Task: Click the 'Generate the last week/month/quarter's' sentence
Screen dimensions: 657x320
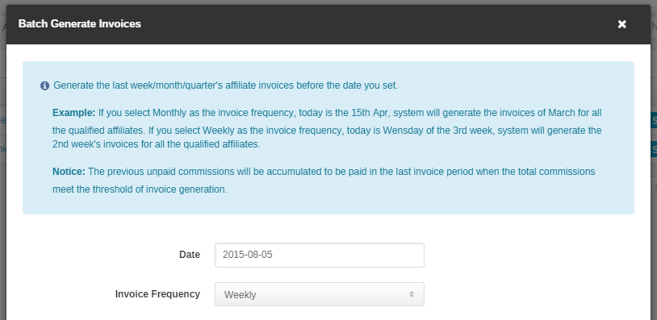Action: pyautogui.click(x=225, y=85)
